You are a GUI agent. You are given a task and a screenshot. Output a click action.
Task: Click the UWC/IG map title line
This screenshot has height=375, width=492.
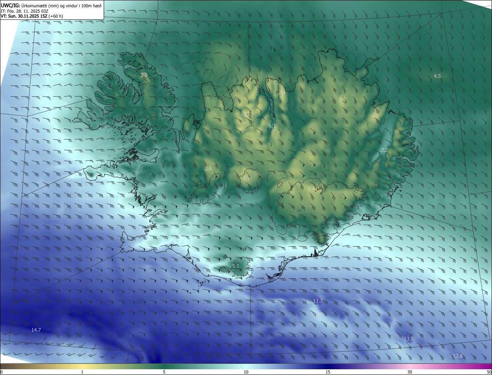(x=51, y=5)
